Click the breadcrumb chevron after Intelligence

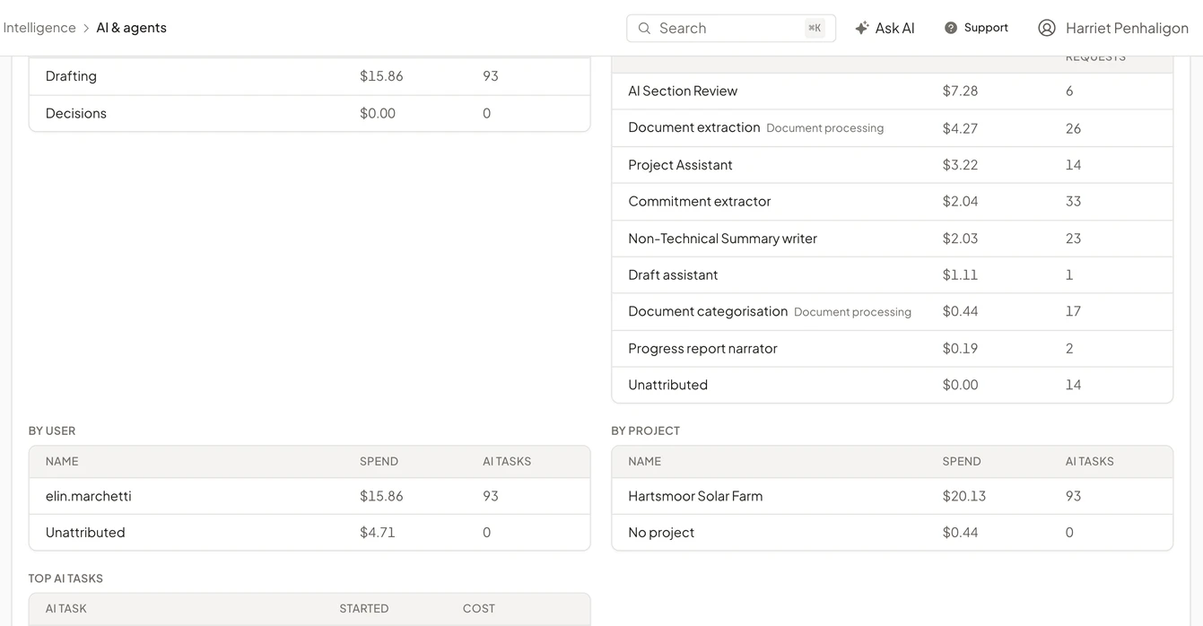tap(86, 28)
